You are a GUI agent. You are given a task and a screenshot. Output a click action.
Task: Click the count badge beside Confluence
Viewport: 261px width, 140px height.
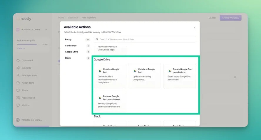[88, 46]
